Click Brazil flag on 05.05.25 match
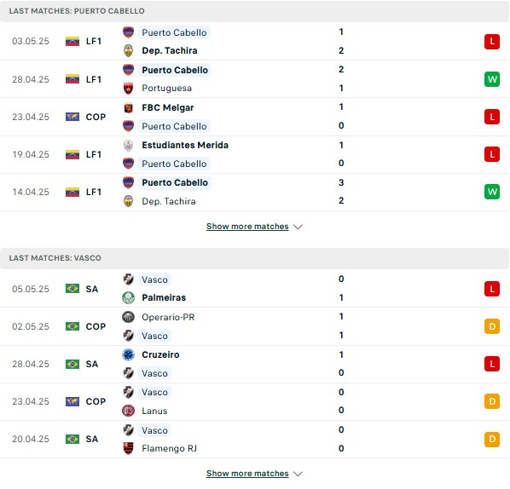This screenshot has height=489, width=510. point(72,289)
